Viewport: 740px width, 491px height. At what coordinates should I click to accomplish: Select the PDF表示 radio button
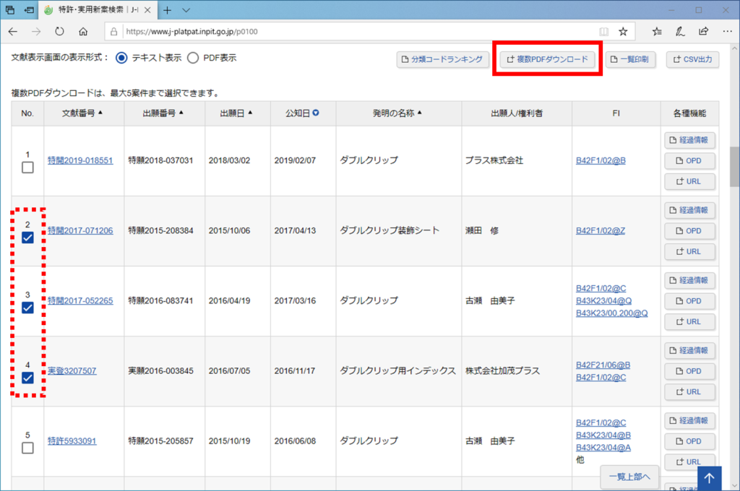[193, 58]
